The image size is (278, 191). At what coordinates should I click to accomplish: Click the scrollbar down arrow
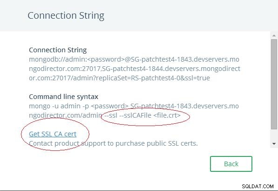[x=274, y=144]
